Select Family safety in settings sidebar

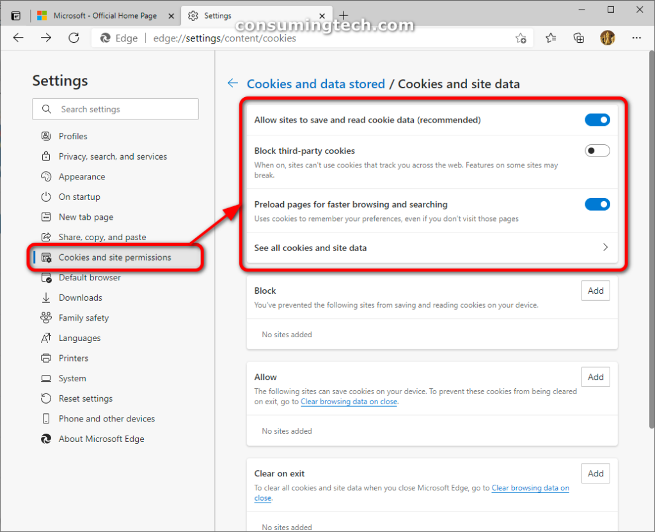[84, 317]
